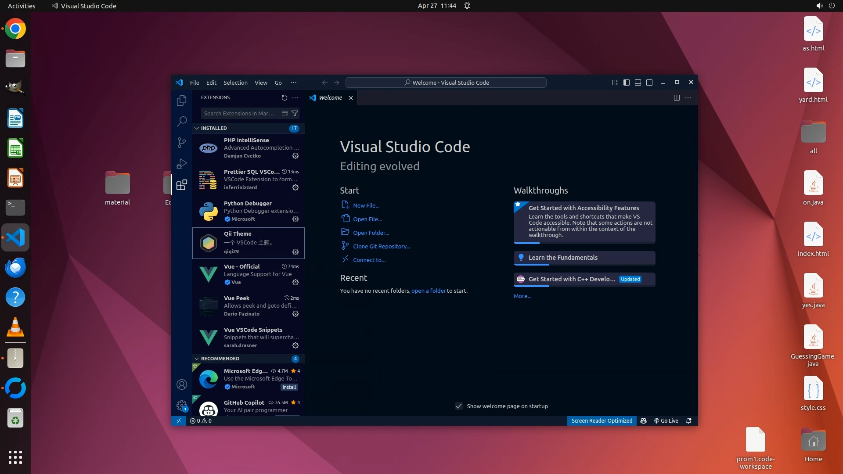Uncheck Show welcome page on startup

[x=459, y=406]
